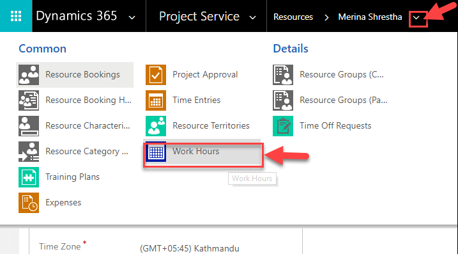
Task: Click the Resource Territories icon
Action: (156, 126)
